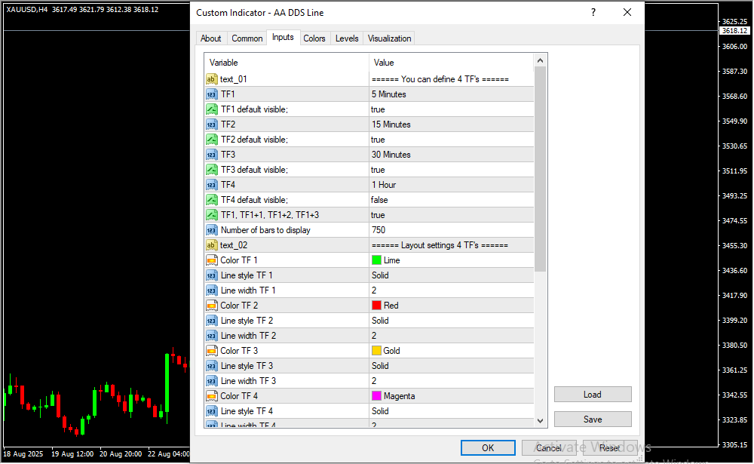The height and width of the screenshot is (464, 754).
Task: Click the Color TF 1 row icon
Action: click(x=211, y=260)
